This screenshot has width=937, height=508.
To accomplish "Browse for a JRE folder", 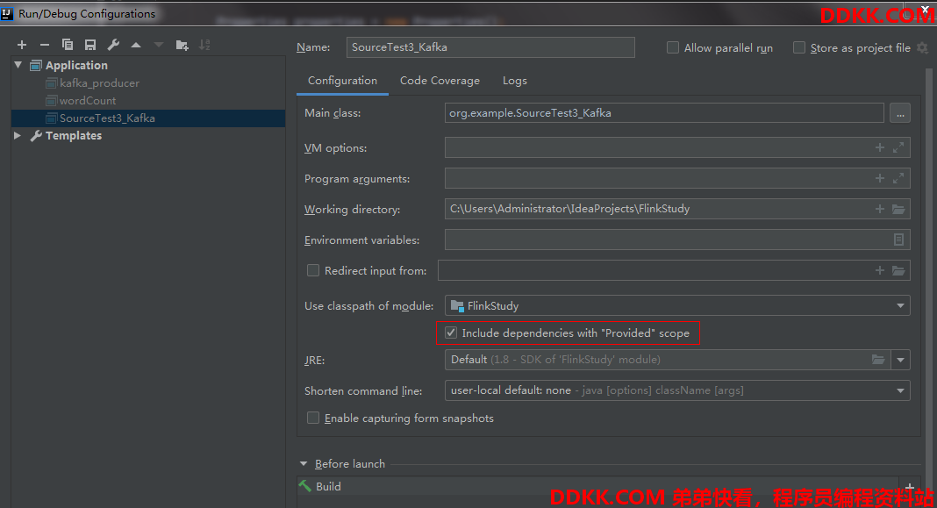I will [878, 359].
